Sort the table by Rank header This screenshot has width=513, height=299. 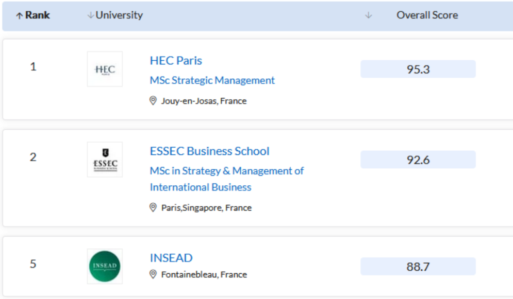[x=38, y=15]
